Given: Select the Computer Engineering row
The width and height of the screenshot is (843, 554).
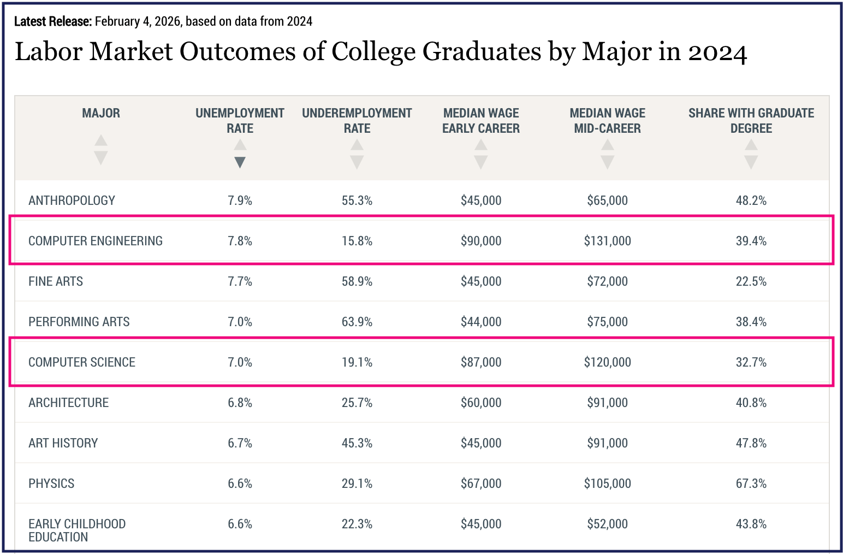Looking at the screenshot, I should (x=420, y=240).
